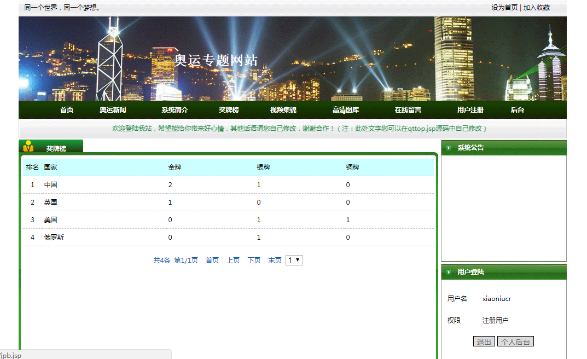Click the 国家 column header
This screenshot has height=359, width=587.
pyautogui.click(x=50, y=167)
